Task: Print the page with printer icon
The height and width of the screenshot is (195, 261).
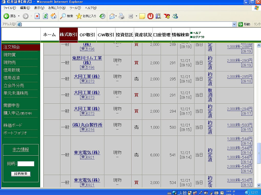Action: [122, 16]
